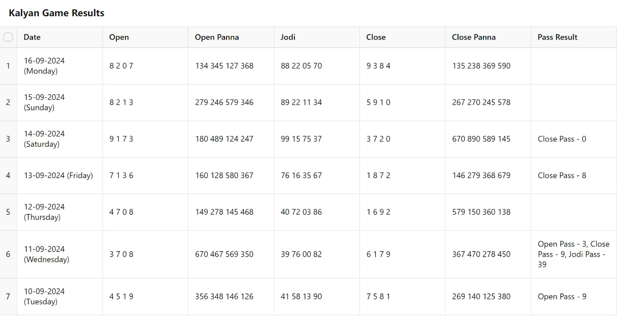
Task: Click the Close Pass - 8 result cell
Action: [x=574, y=175]
